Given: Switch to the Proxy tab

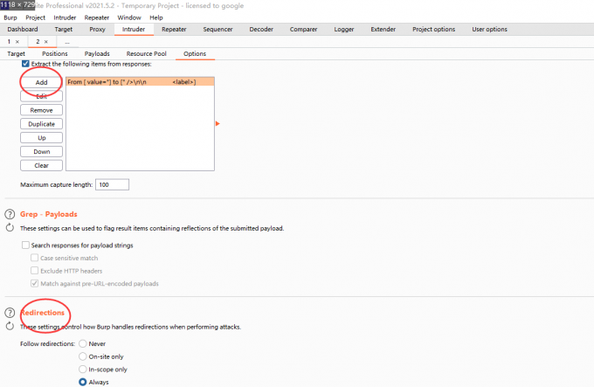Looking at the screenshot, I should (x=97, y=29).
